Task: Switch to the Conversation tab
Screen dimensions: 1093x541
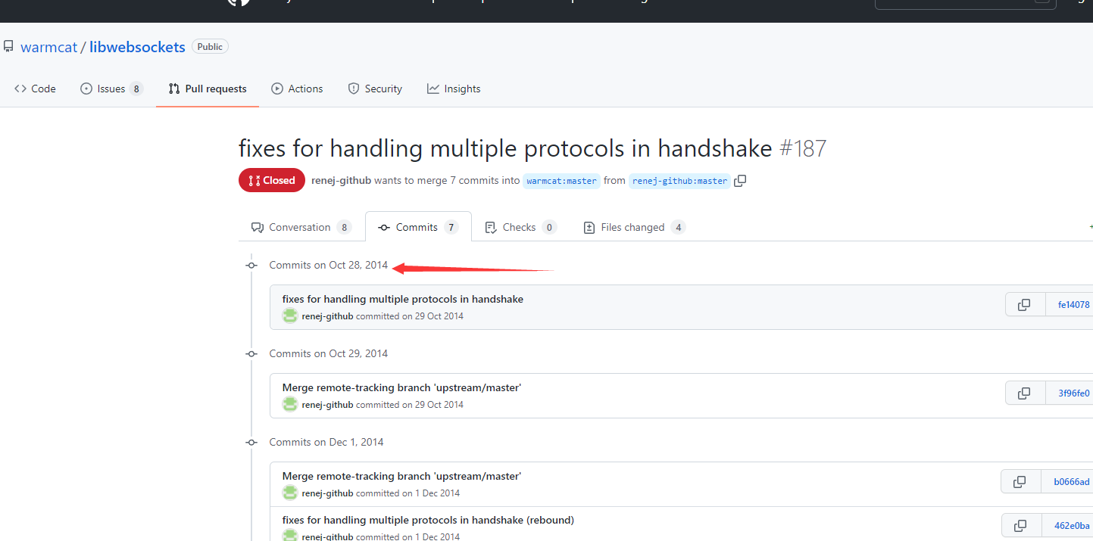Action: (301, 227)
